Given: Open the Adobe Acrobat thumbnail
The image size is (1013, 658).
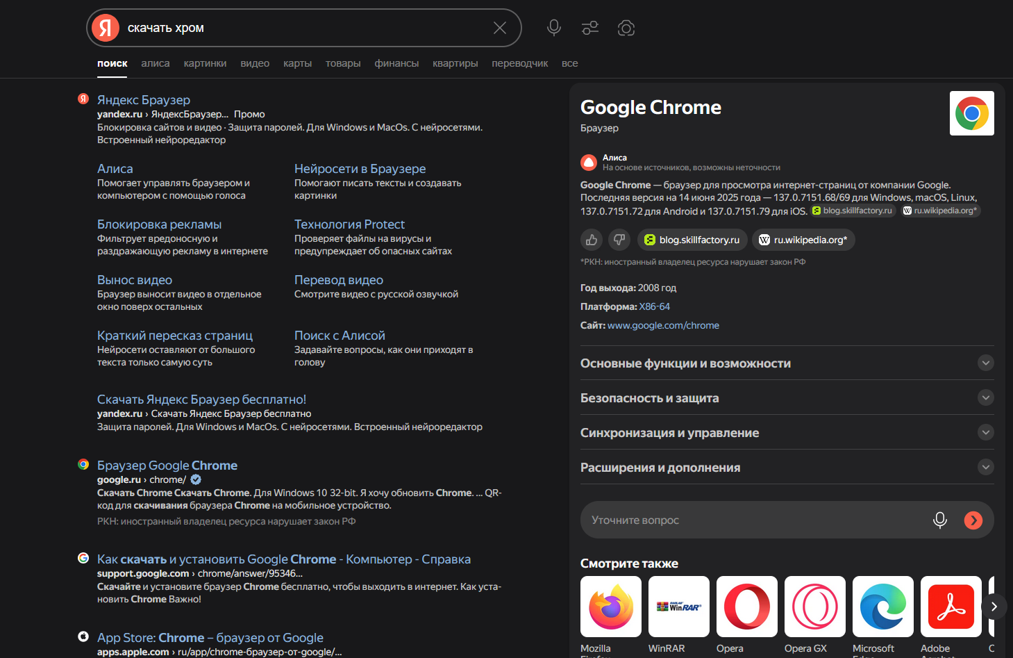Looking at the screenshot, I should pos(951,607).
